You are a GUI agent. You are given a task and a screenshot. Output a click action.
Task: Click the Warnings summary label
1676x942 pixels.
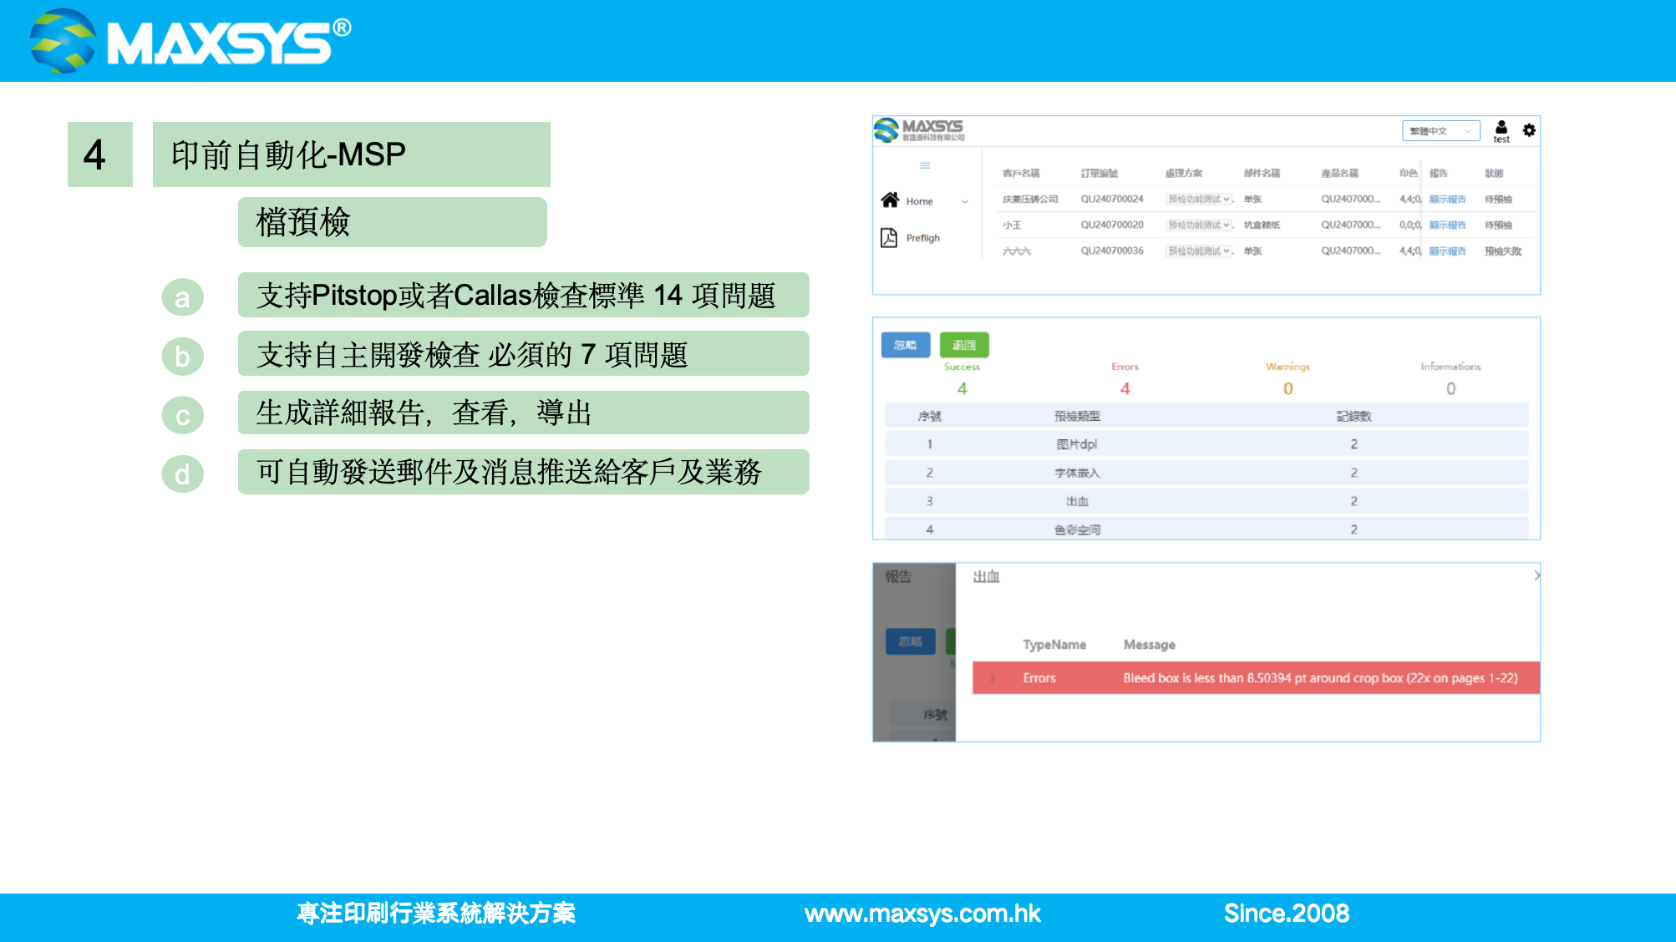1287,367
